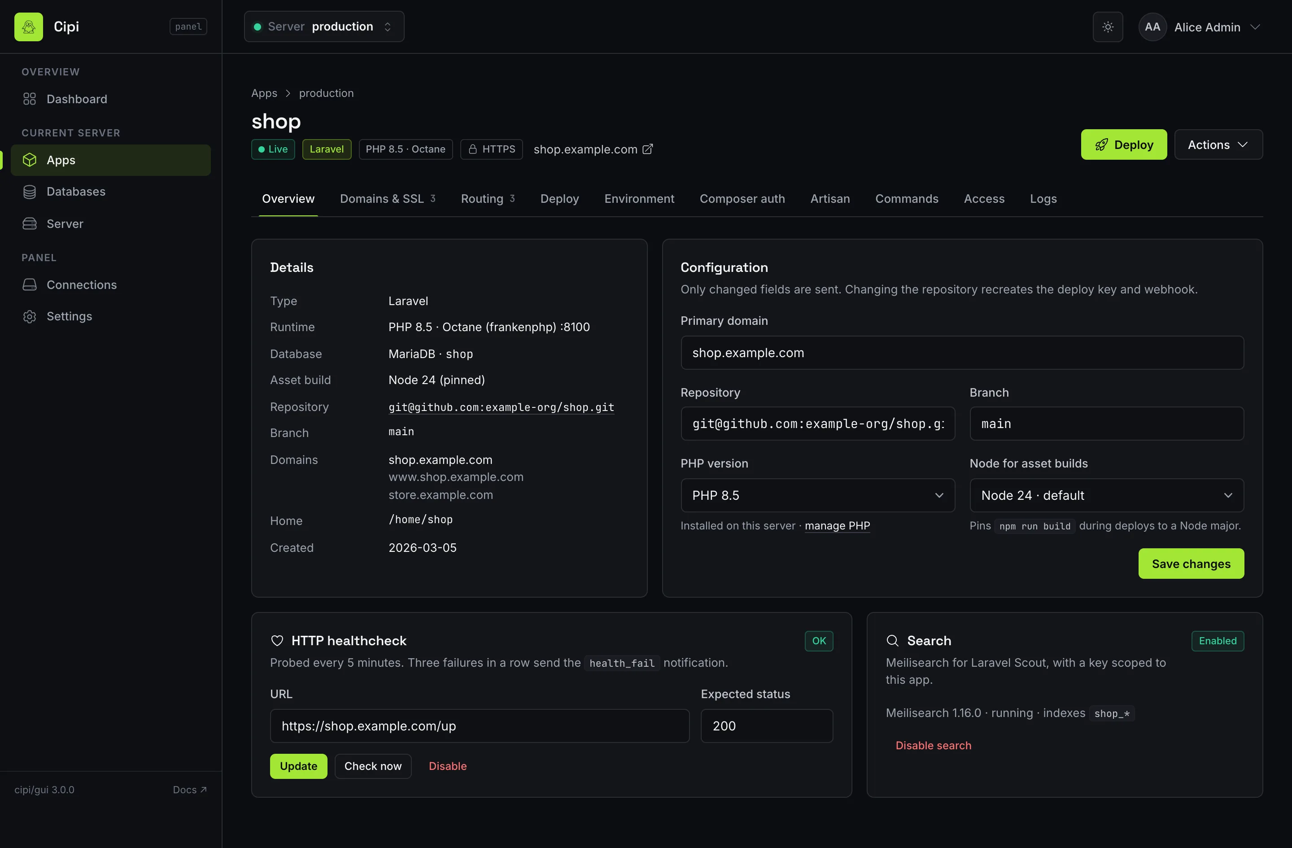Viewport: 1292px width, 848px height.
Task: Click the Databases cylinder icon in sidebar
Action: click(29, 192)
